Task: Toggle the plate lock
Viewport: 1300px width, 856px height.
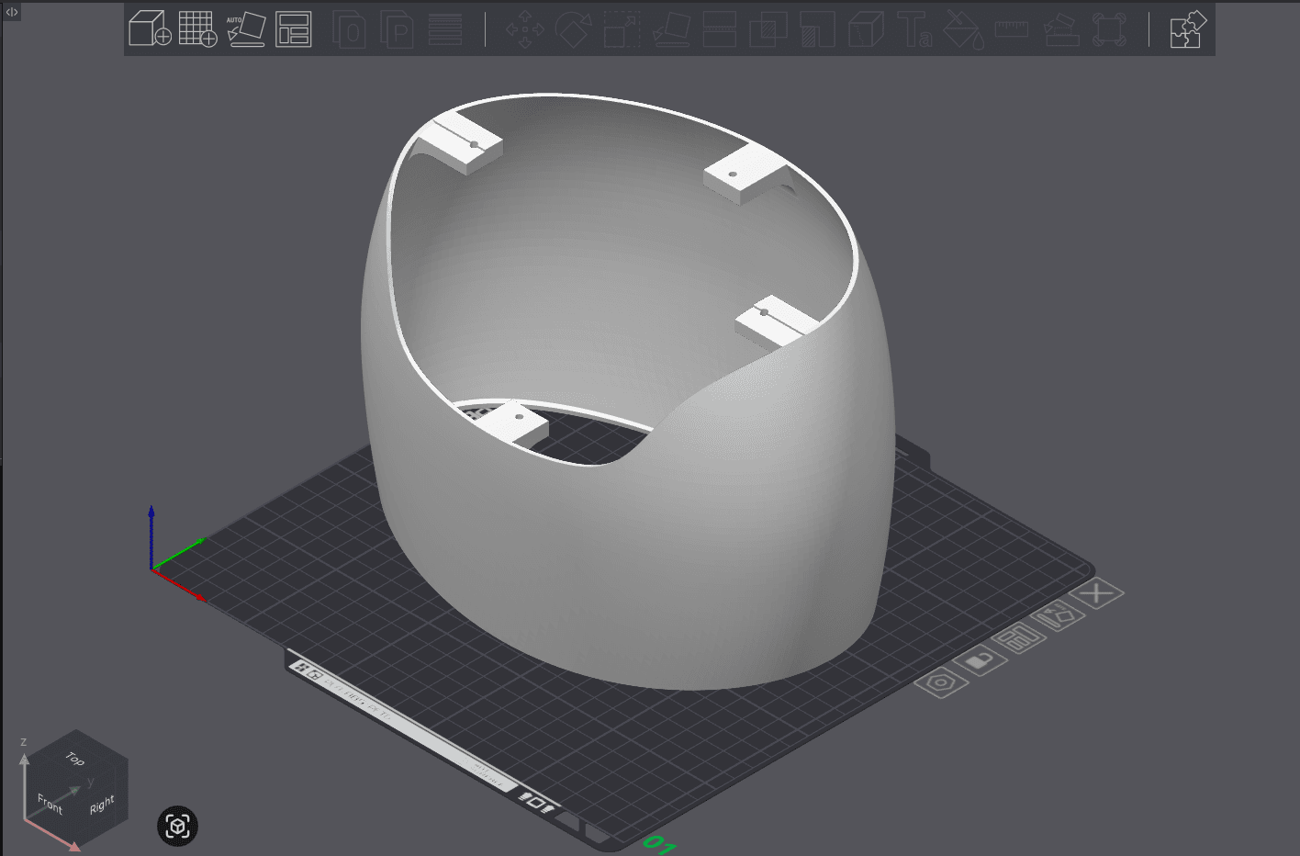Action: click(981, 659)
